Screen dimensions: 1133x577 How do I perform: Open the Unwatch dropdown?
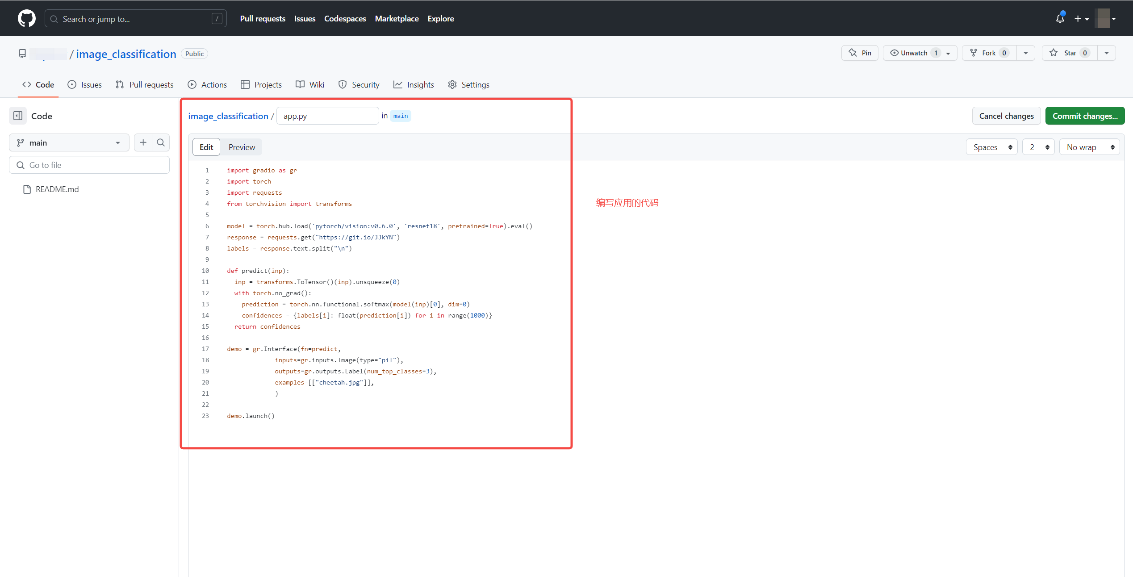point(920,53)
